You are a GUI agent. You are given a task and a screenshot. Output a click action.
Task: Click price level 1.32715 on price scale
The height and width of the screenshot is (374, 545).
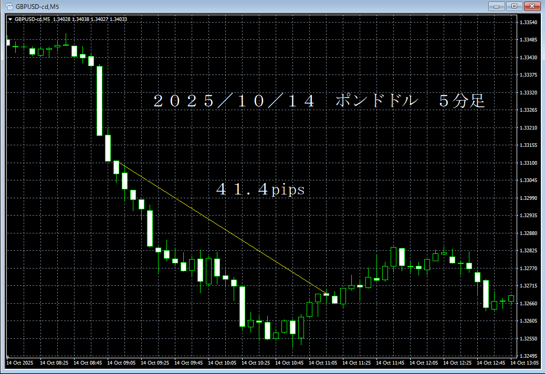click(x=528, y=285)
